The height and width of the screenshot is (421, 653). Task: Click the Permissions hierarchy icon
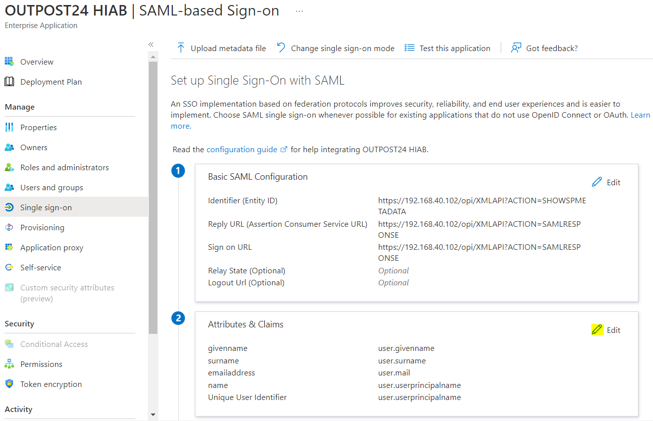(9, 364)
